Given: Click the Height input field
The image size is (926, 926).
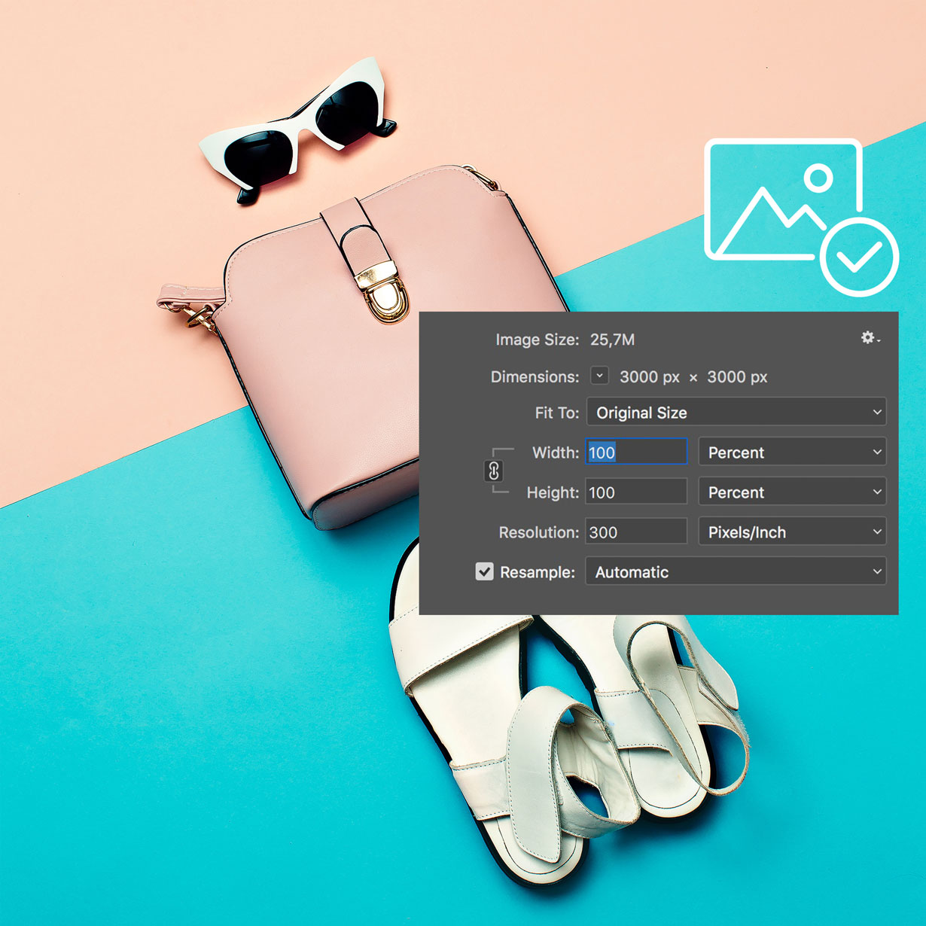Looking at the screenshot, I should pyautogui.click(x=636, y=492).
